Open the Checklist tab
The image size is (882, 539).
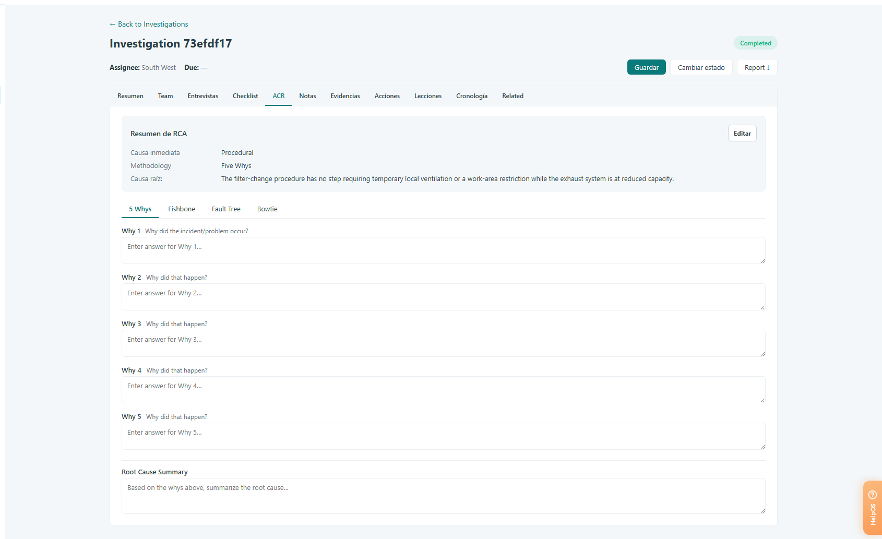coord(245,96)
